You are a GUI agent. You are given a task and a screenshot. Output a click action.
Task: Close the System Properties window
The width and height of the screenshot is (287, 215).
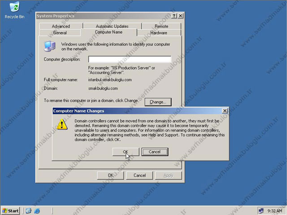(180, 16)
